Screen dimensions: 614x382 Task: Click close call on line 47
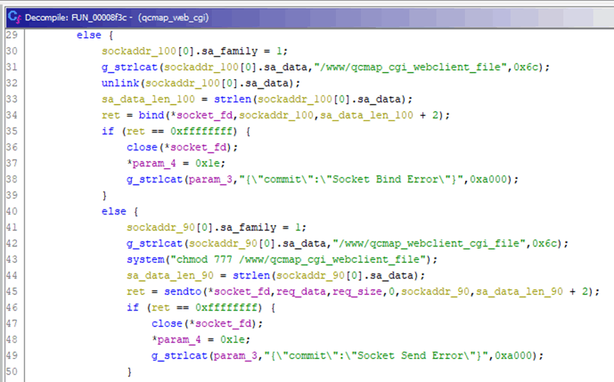pos(167,324)
